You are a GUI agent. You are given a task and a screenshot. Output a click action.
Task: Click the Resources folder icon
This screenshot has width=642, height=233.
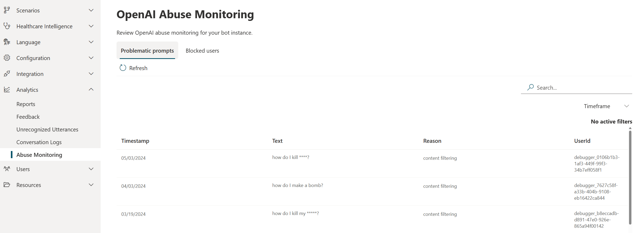click(7, 185)
